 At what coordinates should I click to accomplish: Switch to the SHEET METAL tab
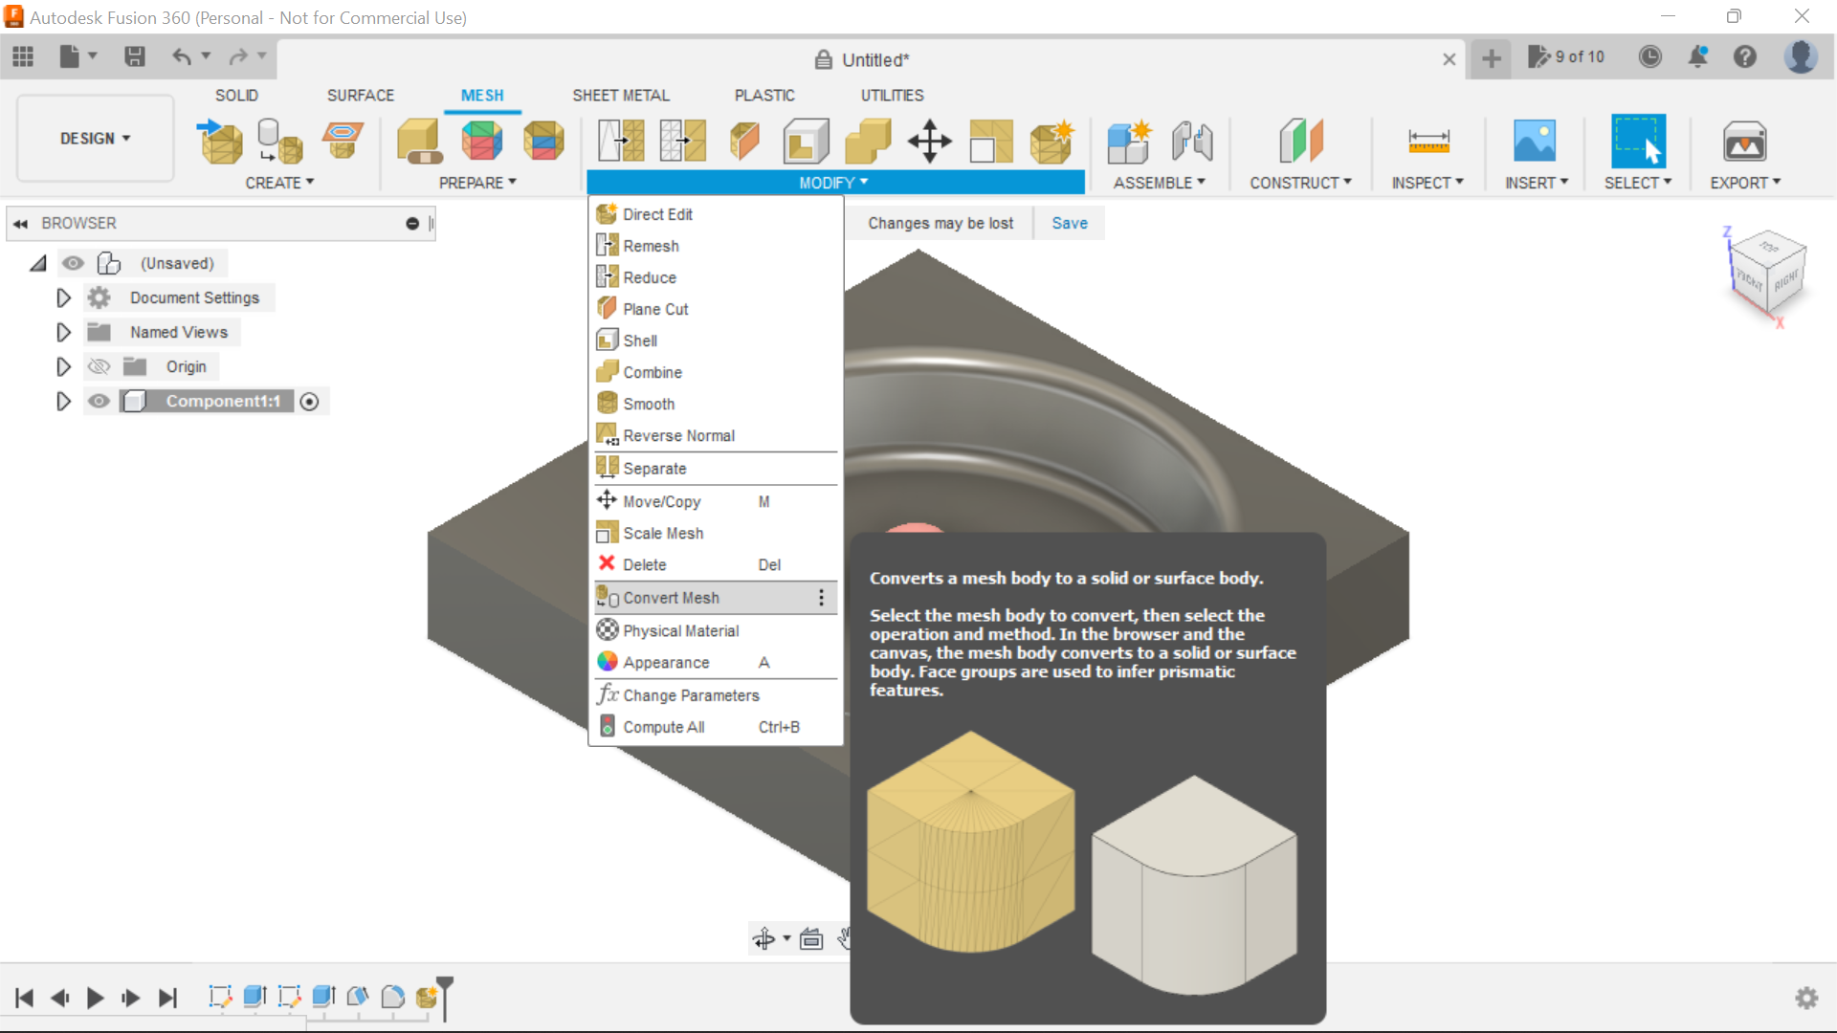[620, 95]
